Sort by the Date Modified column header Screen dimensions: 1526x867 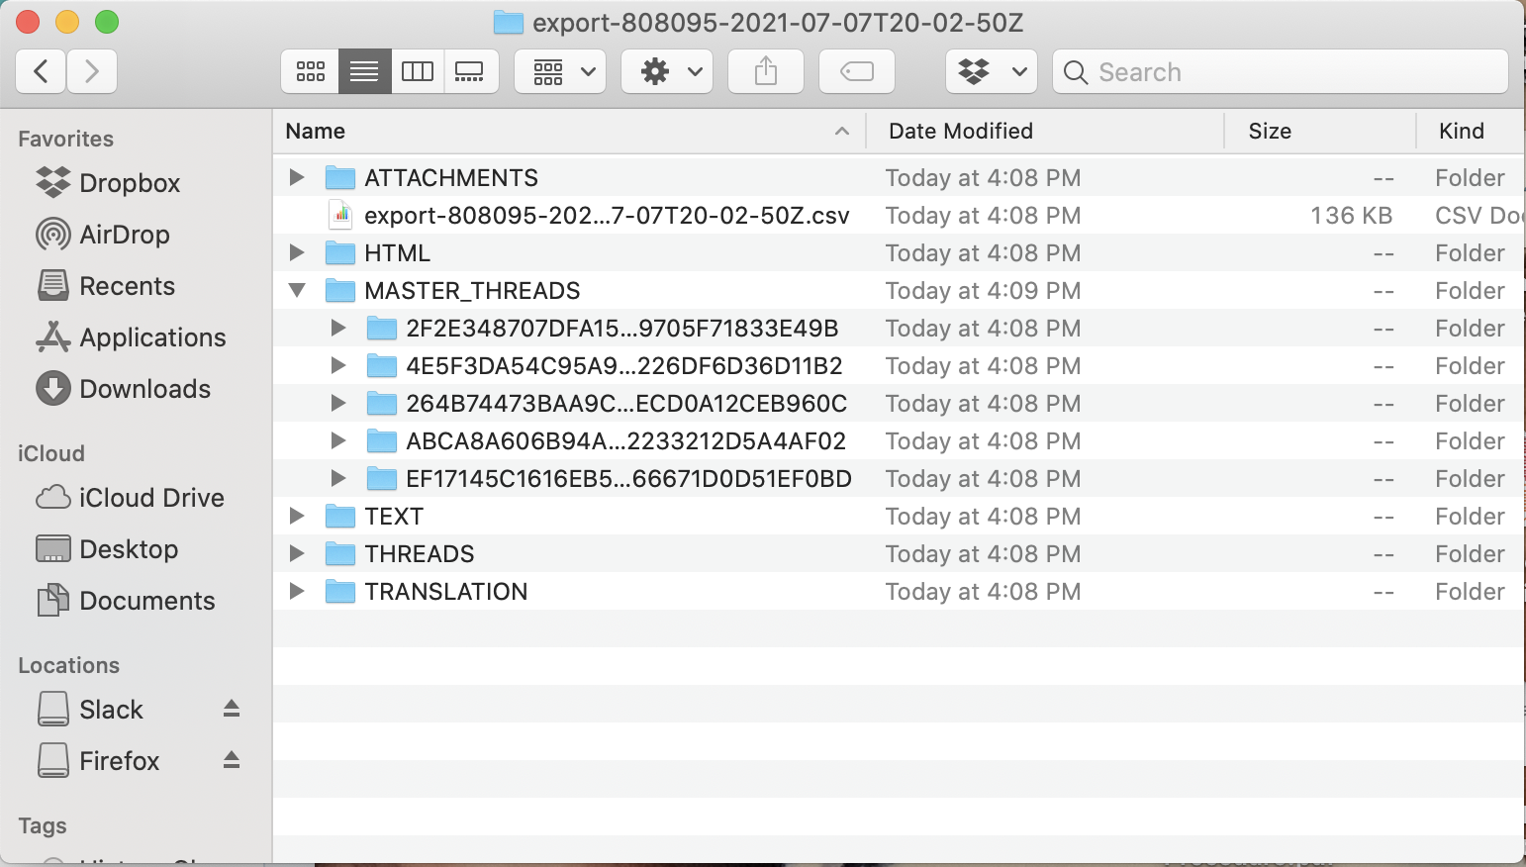tap(1045, 131)
